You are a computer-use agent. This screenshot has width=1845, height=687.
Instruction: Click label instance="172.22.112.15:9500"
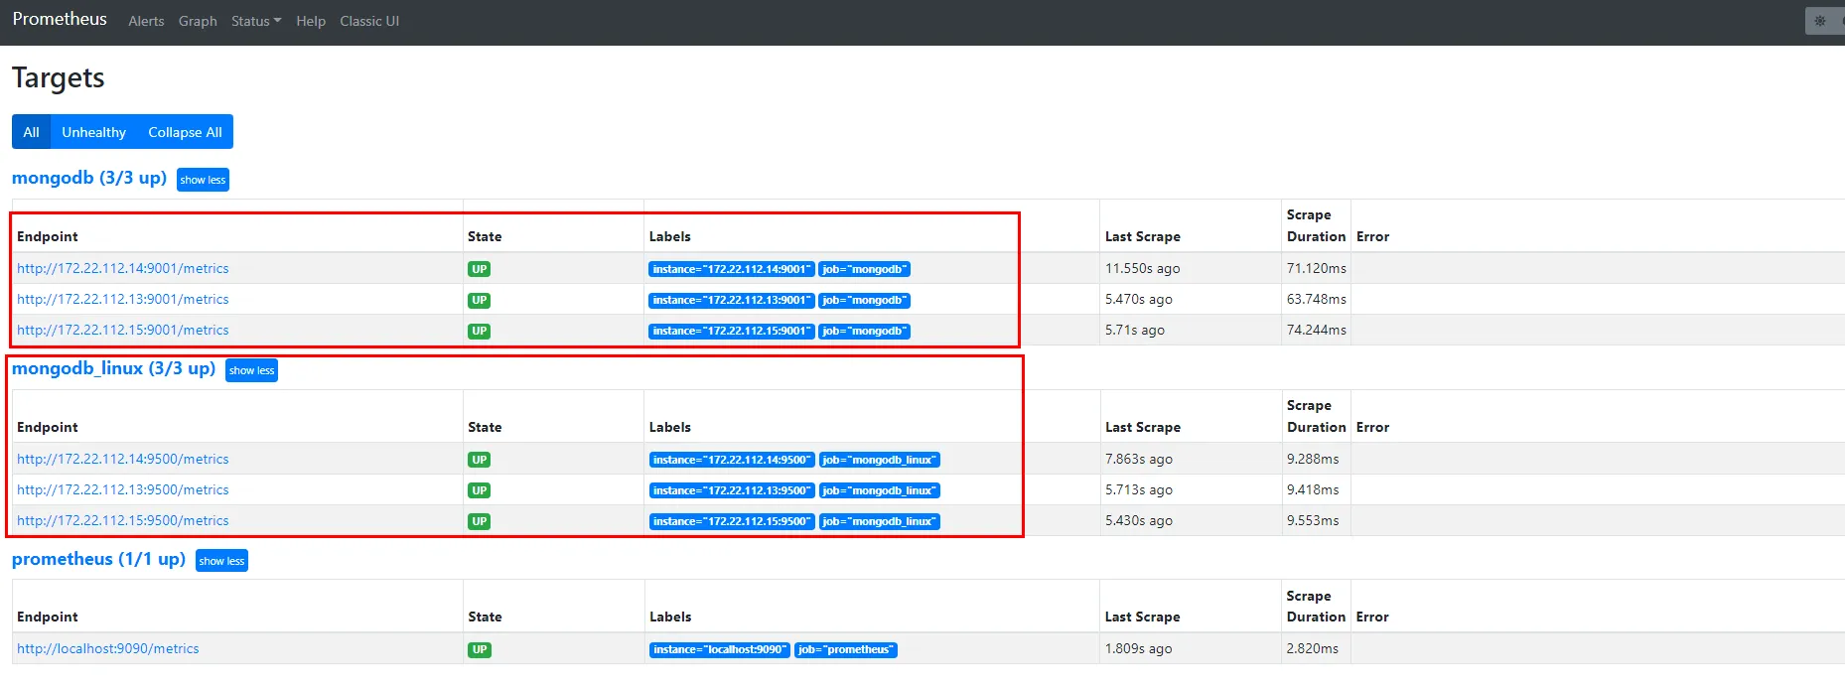tap(732, 521)
